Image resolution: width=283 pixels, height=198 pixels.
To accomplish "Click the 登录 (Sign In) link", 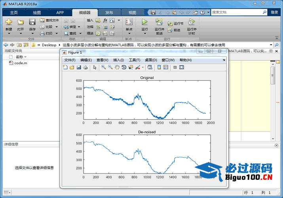I will pyautogui.click(x=274, y=12).
